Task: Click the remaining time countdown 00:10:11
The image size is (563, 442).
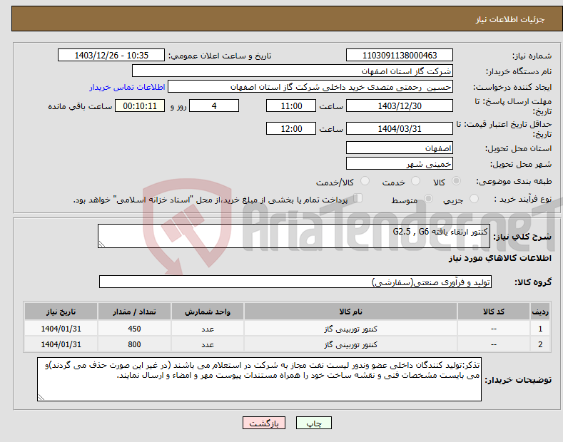Action: pos(140,106)
